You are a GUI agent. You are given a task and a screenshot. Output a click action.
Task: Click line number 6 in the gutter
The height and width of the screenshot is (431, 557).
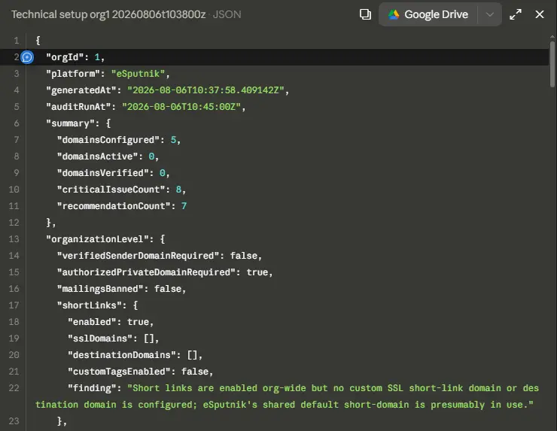(x=17, y=123)
